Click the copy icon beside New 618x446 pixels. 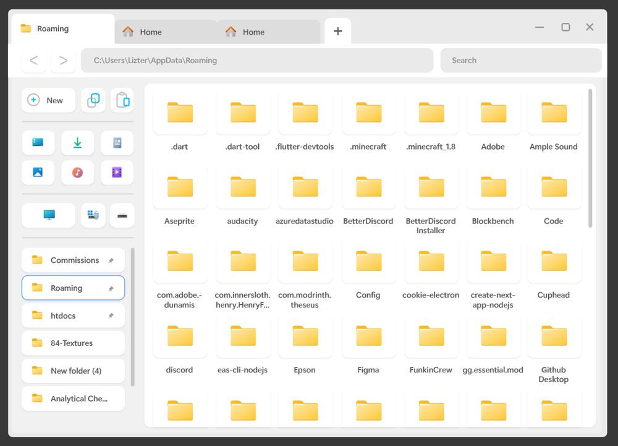tap(93, 100)
